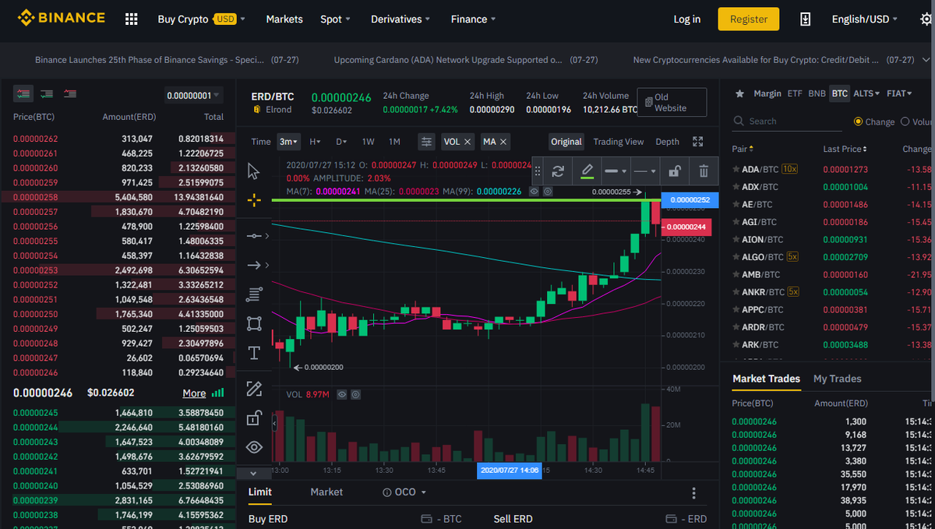This screenshot has height=529, width=935.
Task: Favorite the ANKR/BTC pair
Action: click(736, 292)
